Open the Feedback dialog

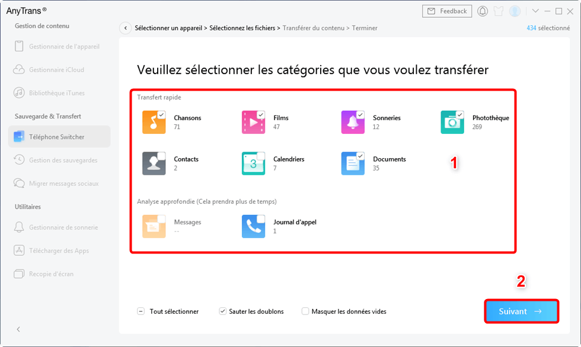[x=446, y=11]
